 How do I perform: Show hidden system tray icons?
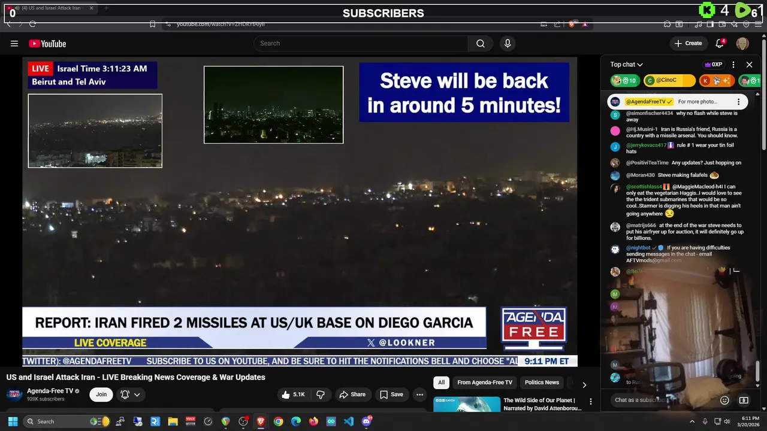[692, 421]
